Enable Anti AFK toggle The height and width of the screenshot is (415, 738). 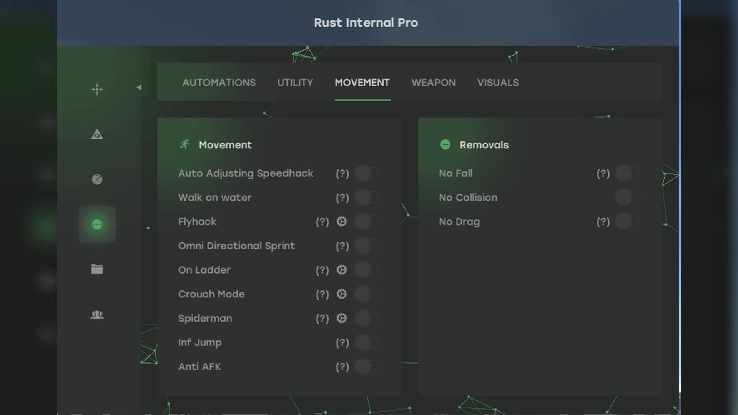coord(367,367)
